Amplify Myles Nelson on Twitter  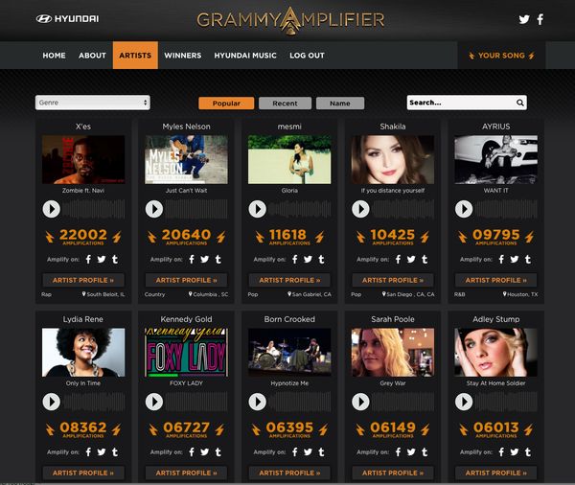tap(205, 260)
